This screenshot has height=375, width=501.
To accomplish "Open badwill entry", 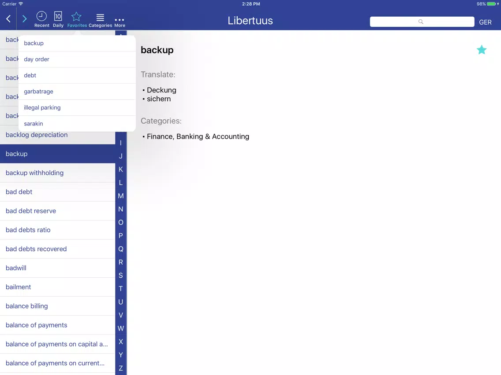I will pos(57,268).
